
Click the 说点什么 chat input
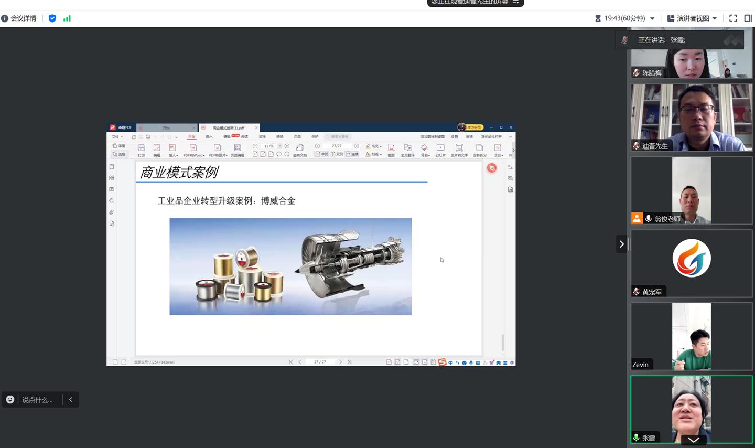(x=37, y=400)
